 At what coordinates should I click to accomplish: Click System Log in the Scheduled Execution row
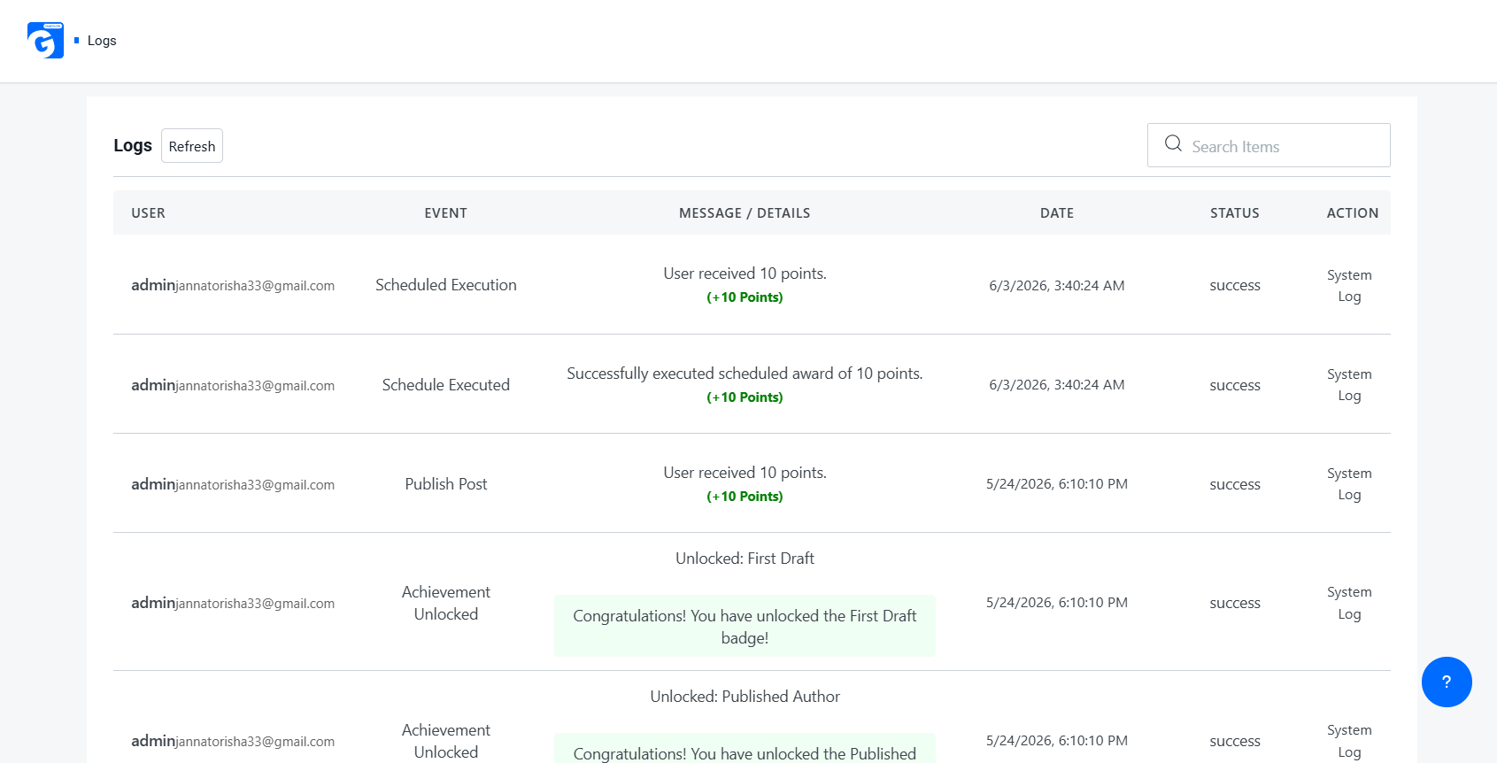pyautogui.click(x=1349, y=286)
